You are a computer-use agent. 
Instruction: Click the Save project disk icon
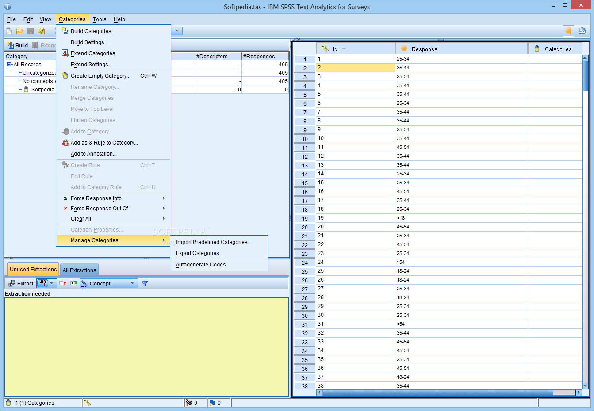point(31,31)
